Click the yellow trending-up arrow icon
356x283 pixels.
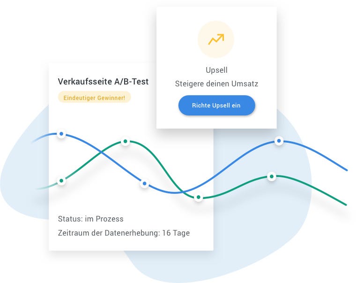216,40
